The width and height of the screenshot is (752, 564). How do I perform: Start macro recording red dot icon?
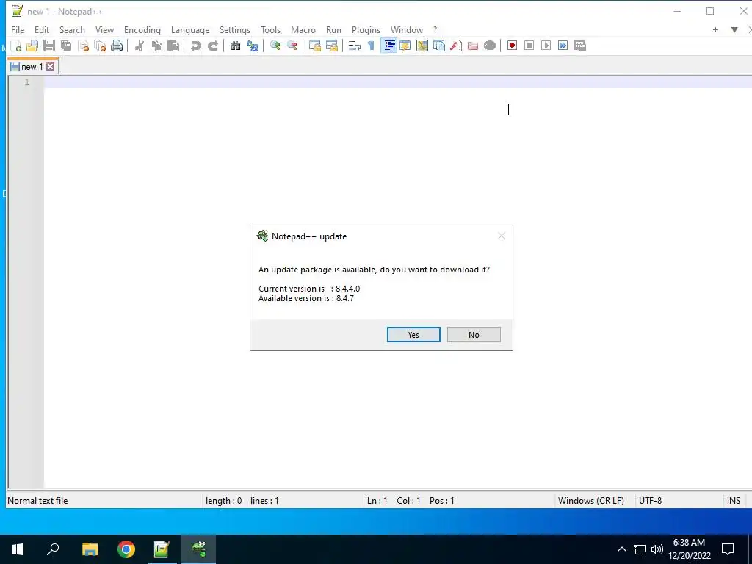click(512, 46)
